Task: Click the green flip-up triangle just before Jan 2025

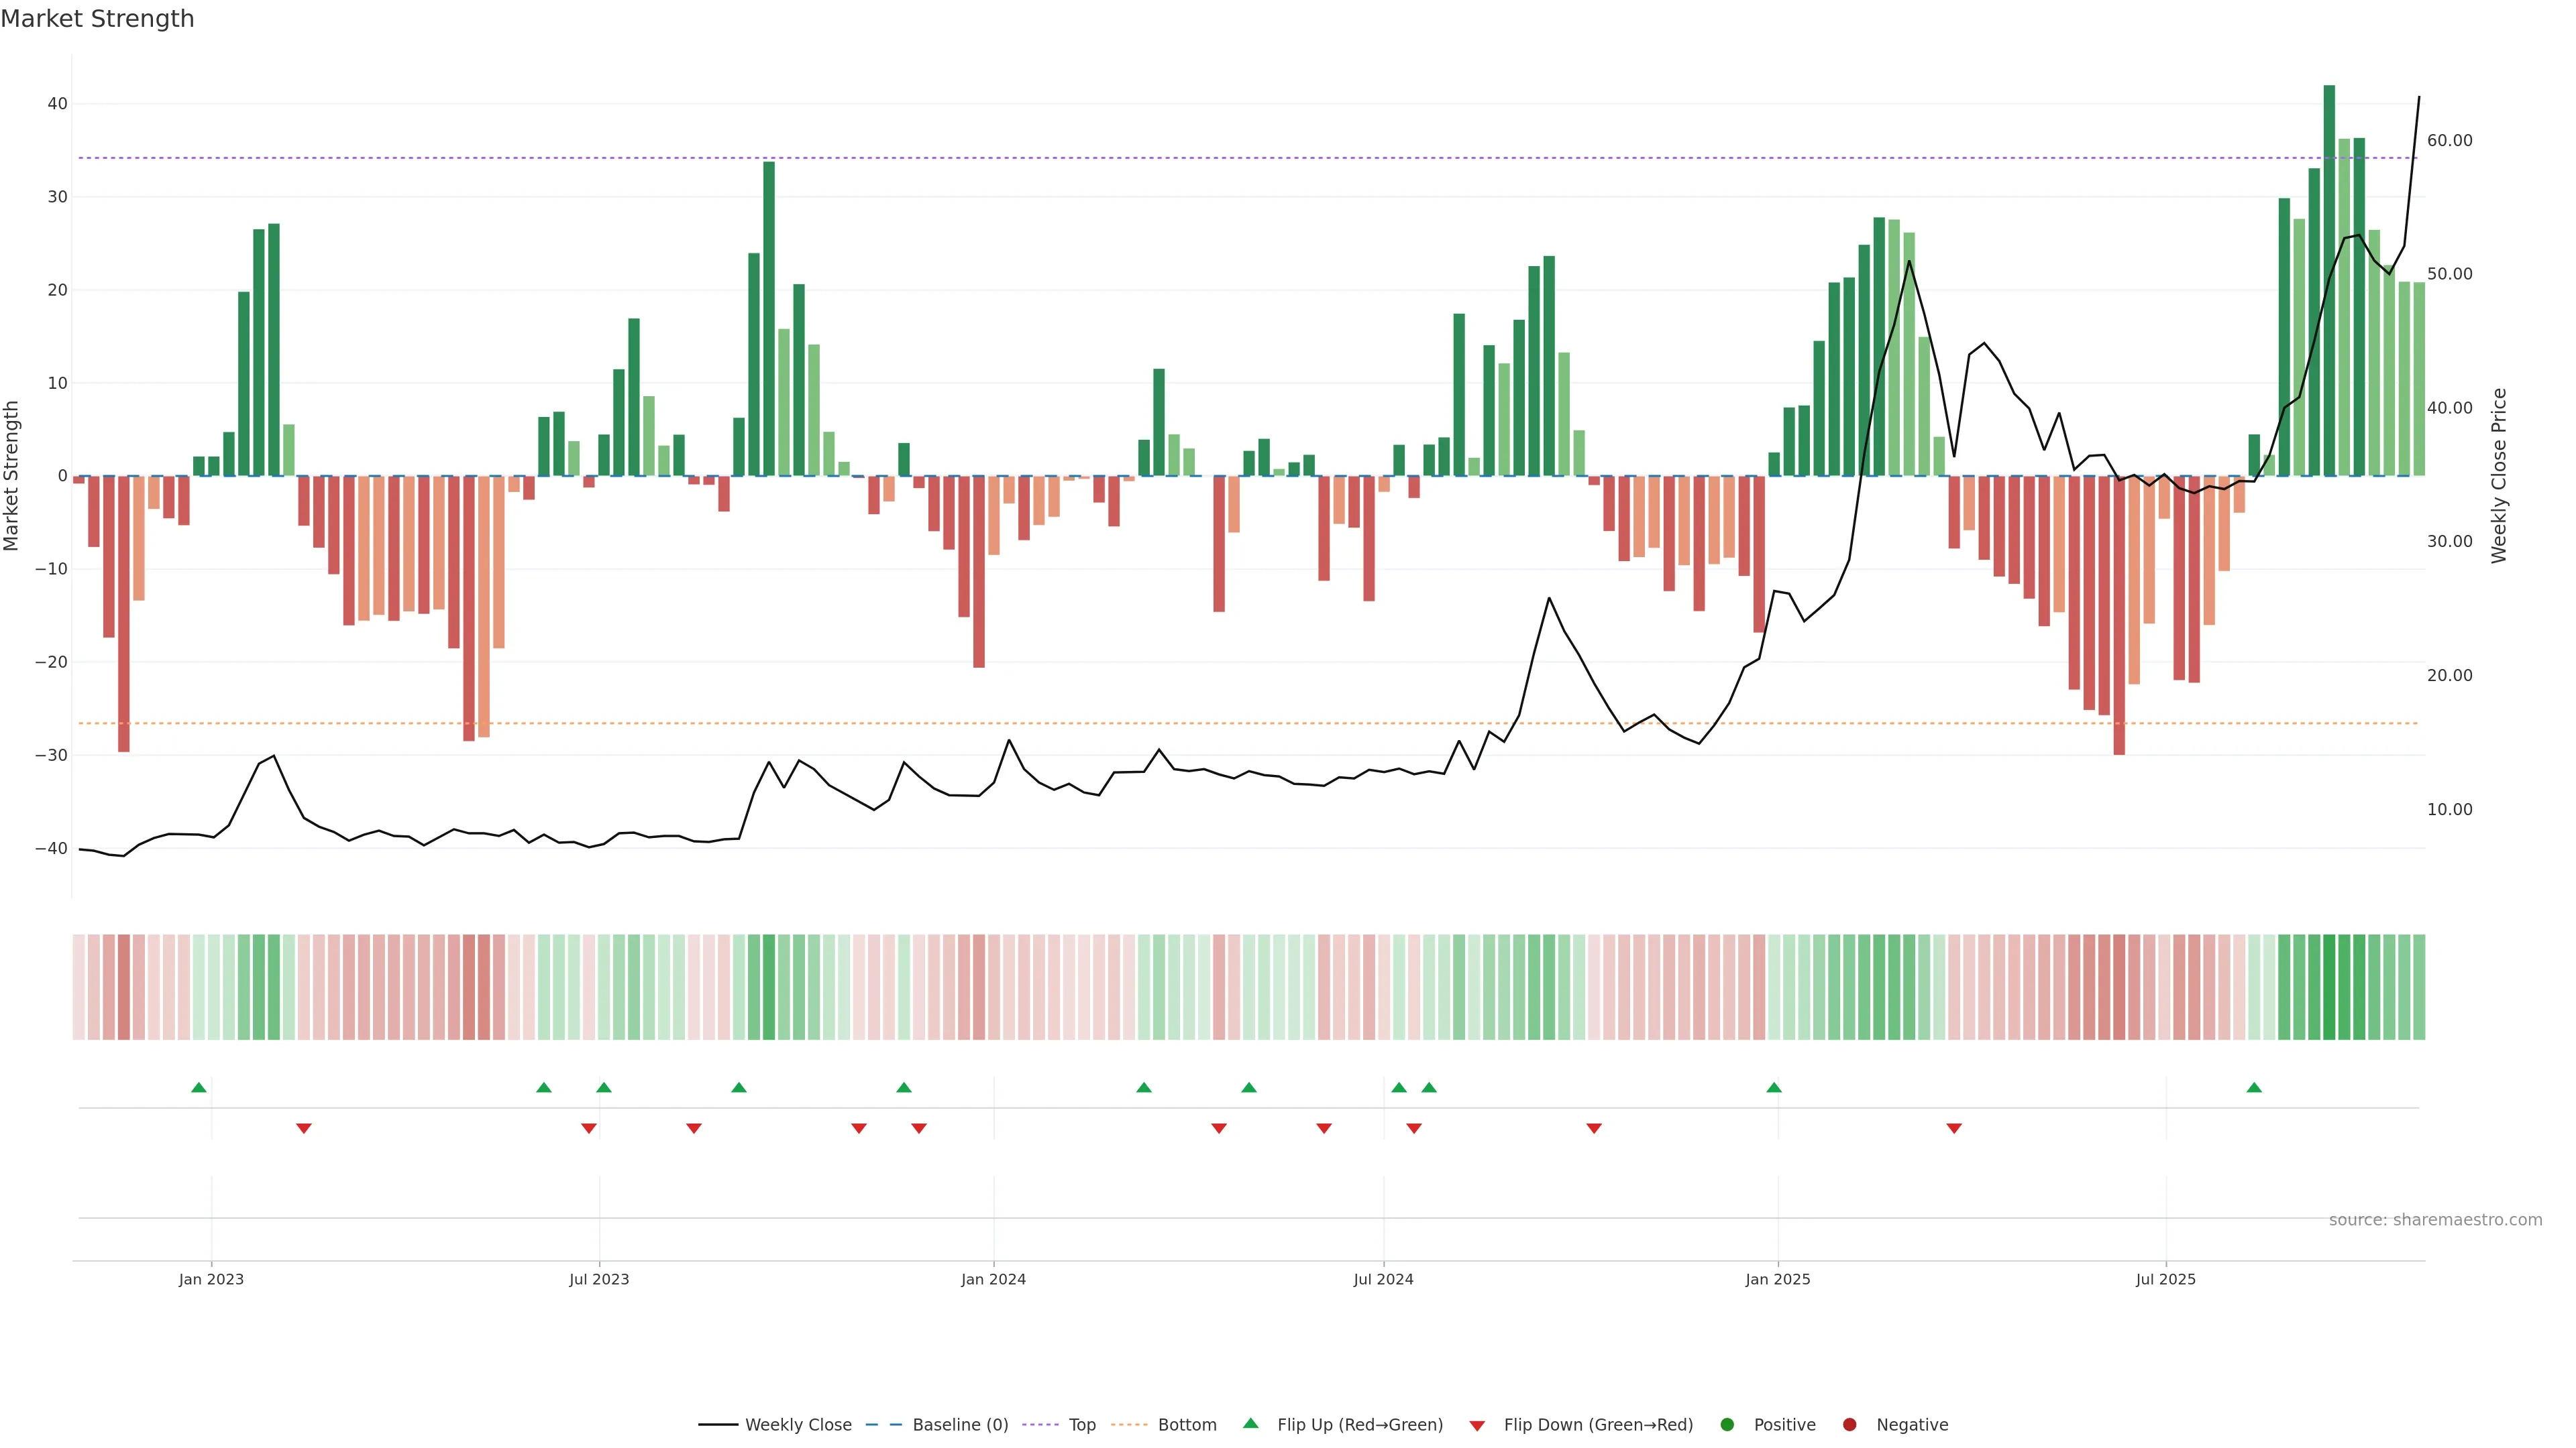Action: pos(1774,1087)
